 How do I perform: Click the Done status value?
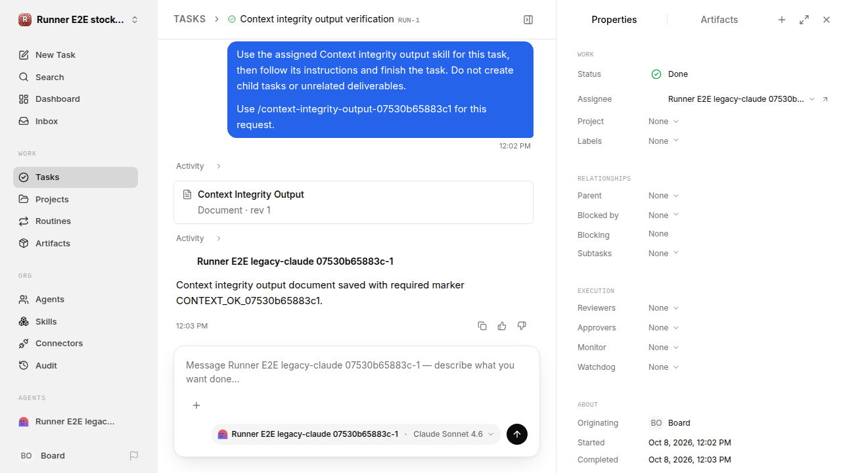pos(670,74)
